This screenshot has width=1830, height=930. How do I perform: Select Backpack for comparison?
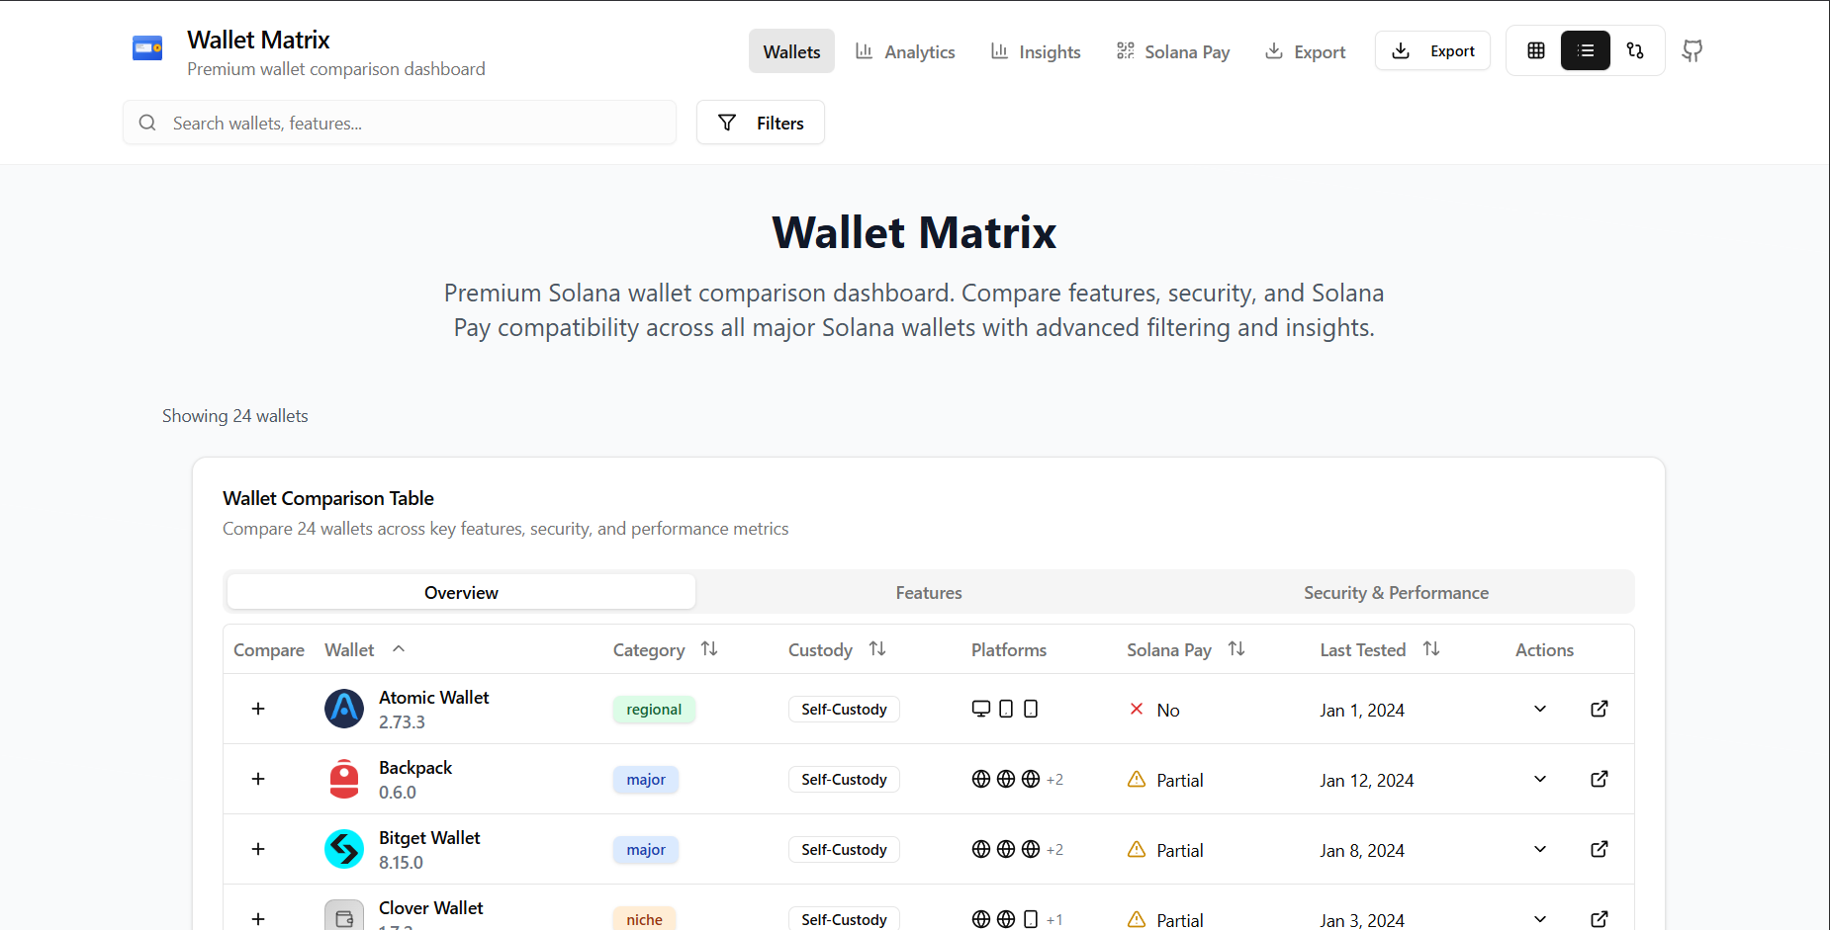(257, 779)
